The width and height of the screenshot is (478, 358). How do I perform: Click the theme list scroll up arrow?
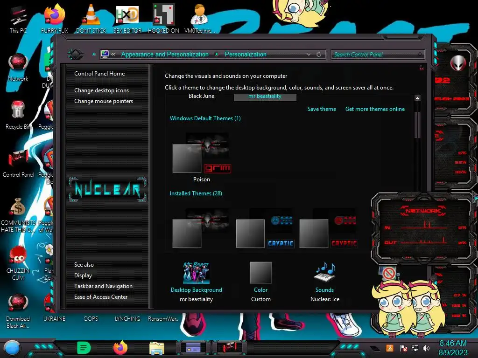pos(417,98)
